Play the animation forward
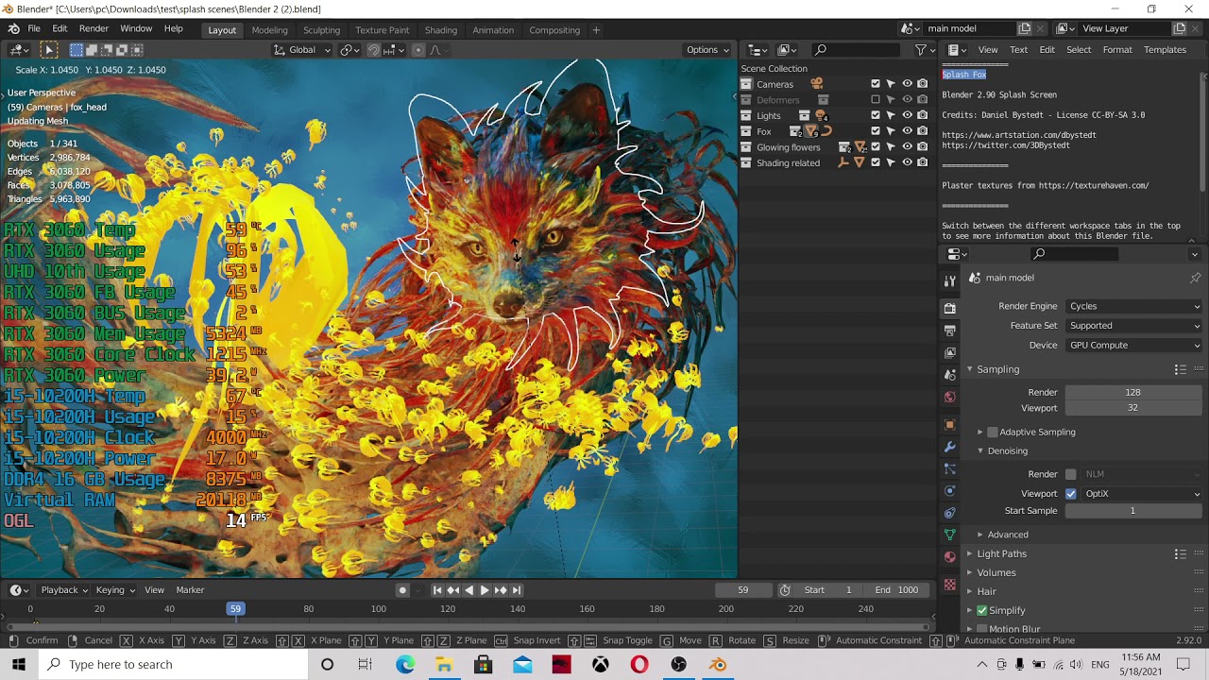The height and width of the screenshot is (680, 1209). tap(485, 590)
